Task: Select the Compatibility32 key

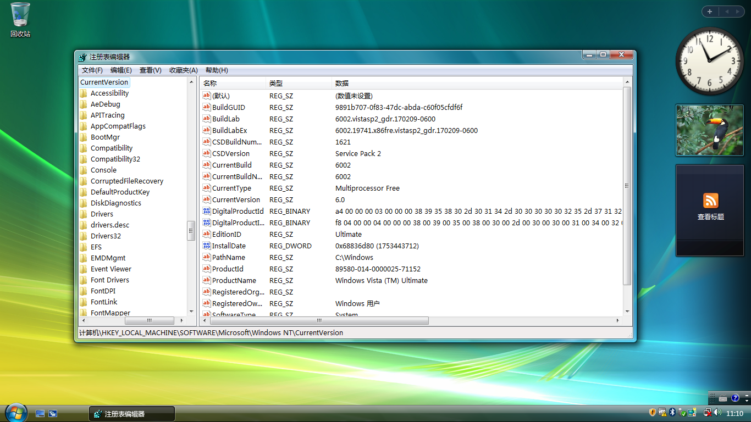Action: click(115, 159)
